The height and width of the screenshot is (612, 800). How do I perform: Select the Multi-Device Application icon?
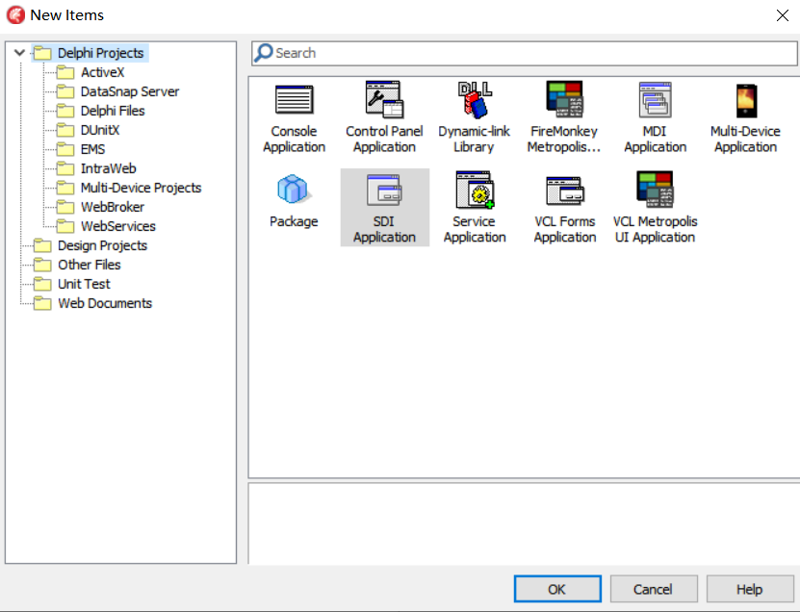point(746,100)
